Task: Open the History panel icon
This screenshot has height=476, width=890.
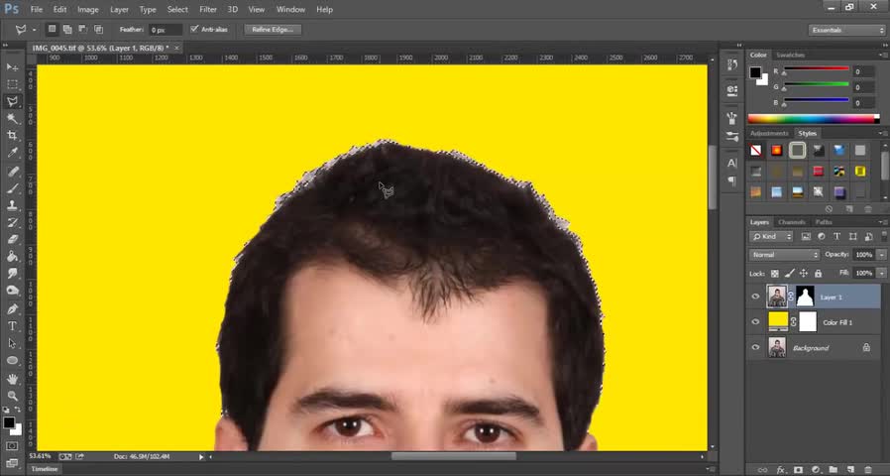Action: click(732, 65)
